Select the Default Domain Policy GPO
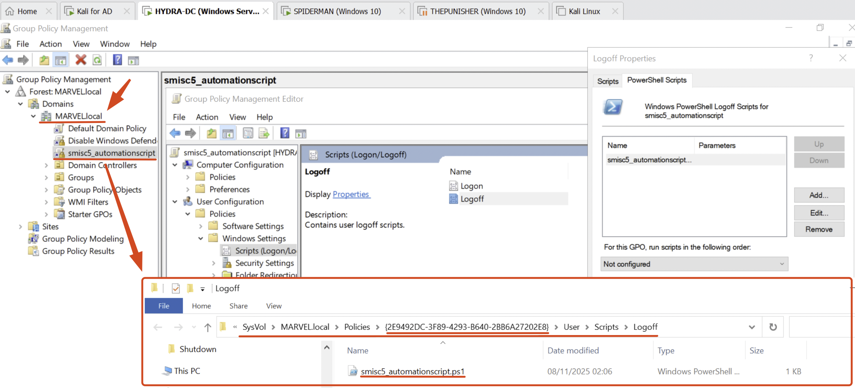This screenshot has width=855, height=388. [107, 129]
